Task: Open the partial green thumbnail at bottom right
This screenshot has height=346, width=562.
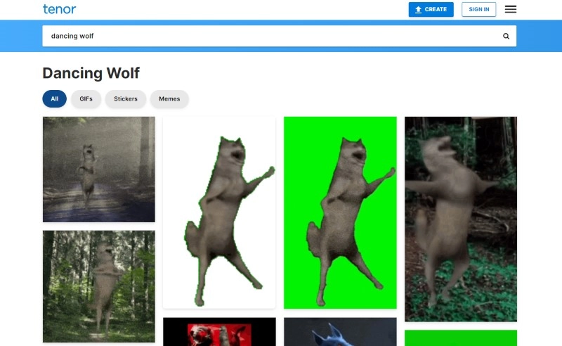Action: (x=461, y=338)
